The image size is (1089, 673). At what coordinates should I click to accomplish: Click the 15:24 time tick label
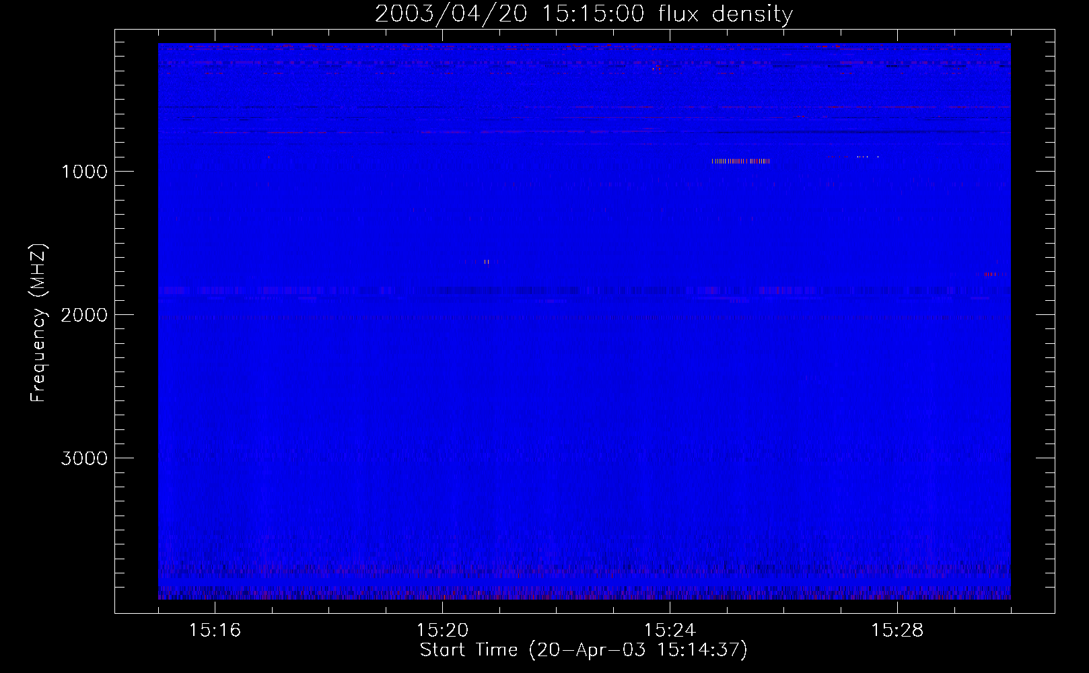(670, 631)
